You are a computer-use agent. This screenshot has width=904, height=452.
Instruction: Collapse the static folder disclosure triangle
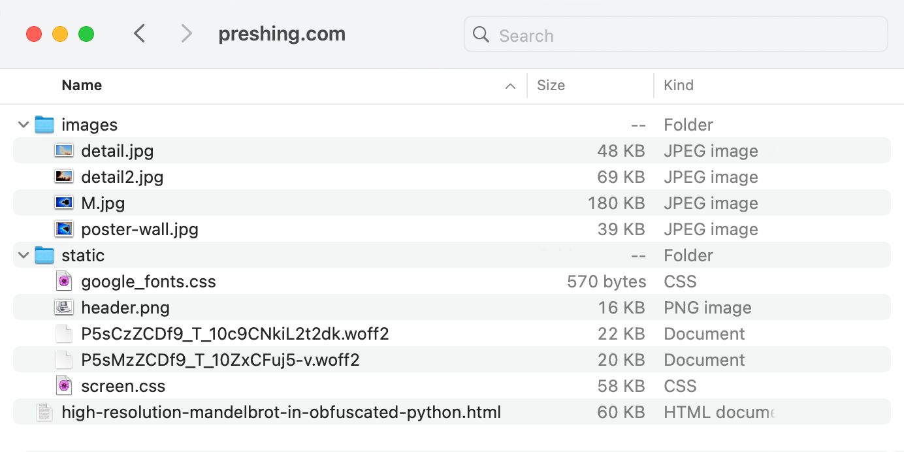pos(24,255)
